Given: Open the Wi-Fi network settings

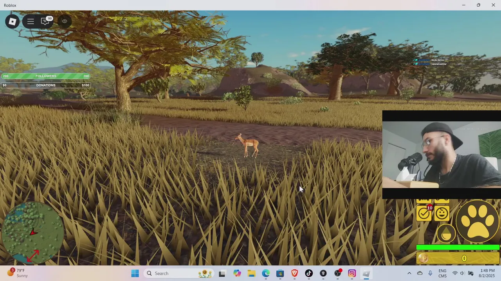Looking at the screenshot, I should 455,273.
